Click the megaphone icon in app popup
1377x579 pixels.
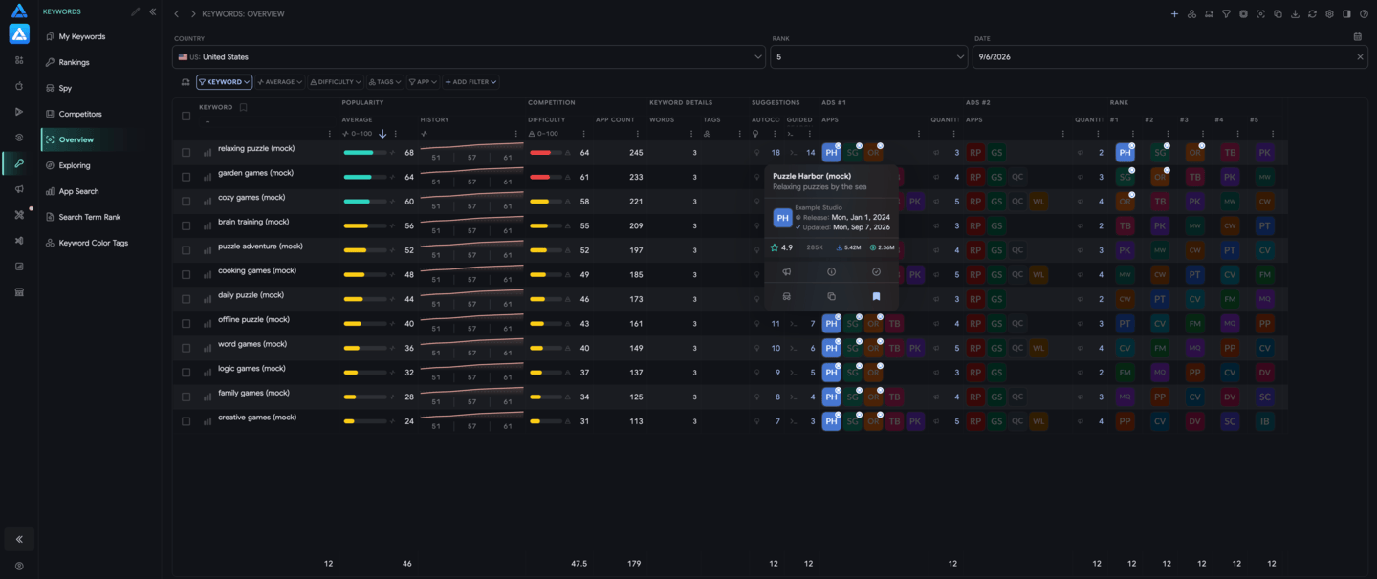tap(787, 272)
